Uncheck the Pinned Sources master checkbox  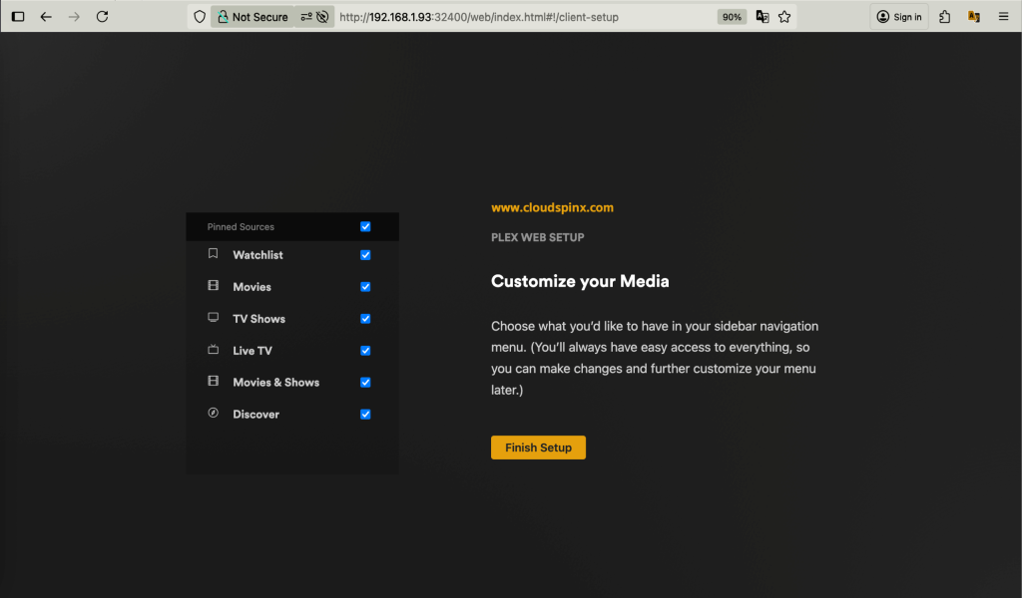pos(365,226)
